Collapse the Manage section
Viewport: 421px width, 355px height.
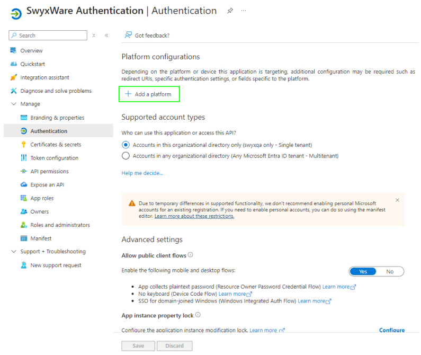click(x=14, y=104)
